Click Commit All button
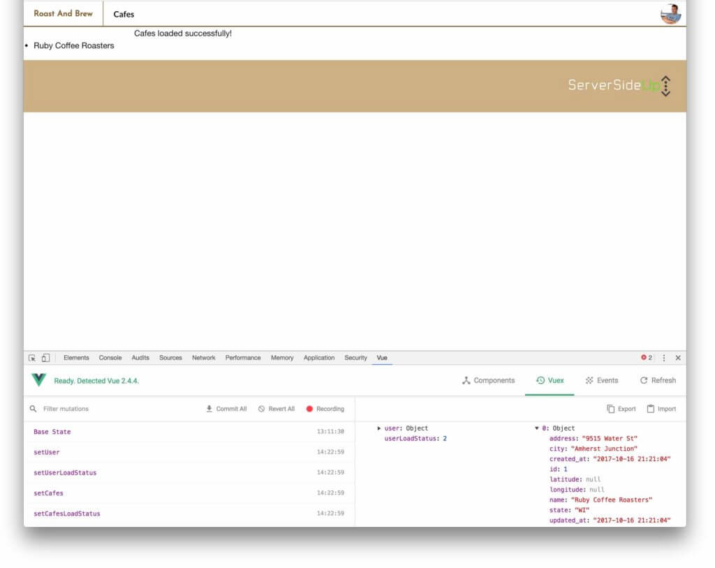Image resolution: width=715 pixels, height=568 pixels. coord(226,409)
